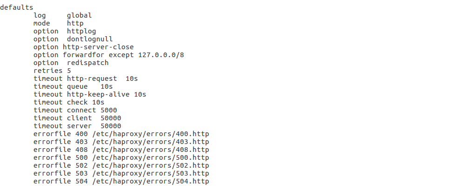Image resolution: width=466 pixels, height=190 pixels.
Task: Click the "timeout connect 5000" line
Action: point(75,110)
